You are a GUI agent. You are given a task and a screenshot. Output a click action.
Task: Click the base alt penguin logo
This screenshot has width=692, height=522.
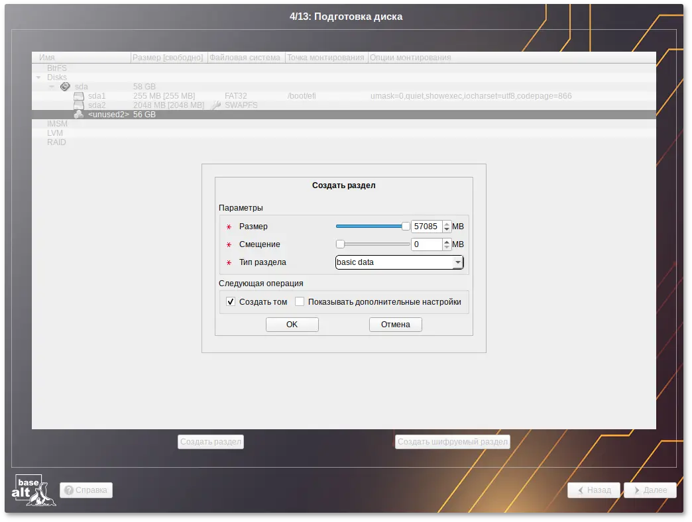tap(36, 490)
